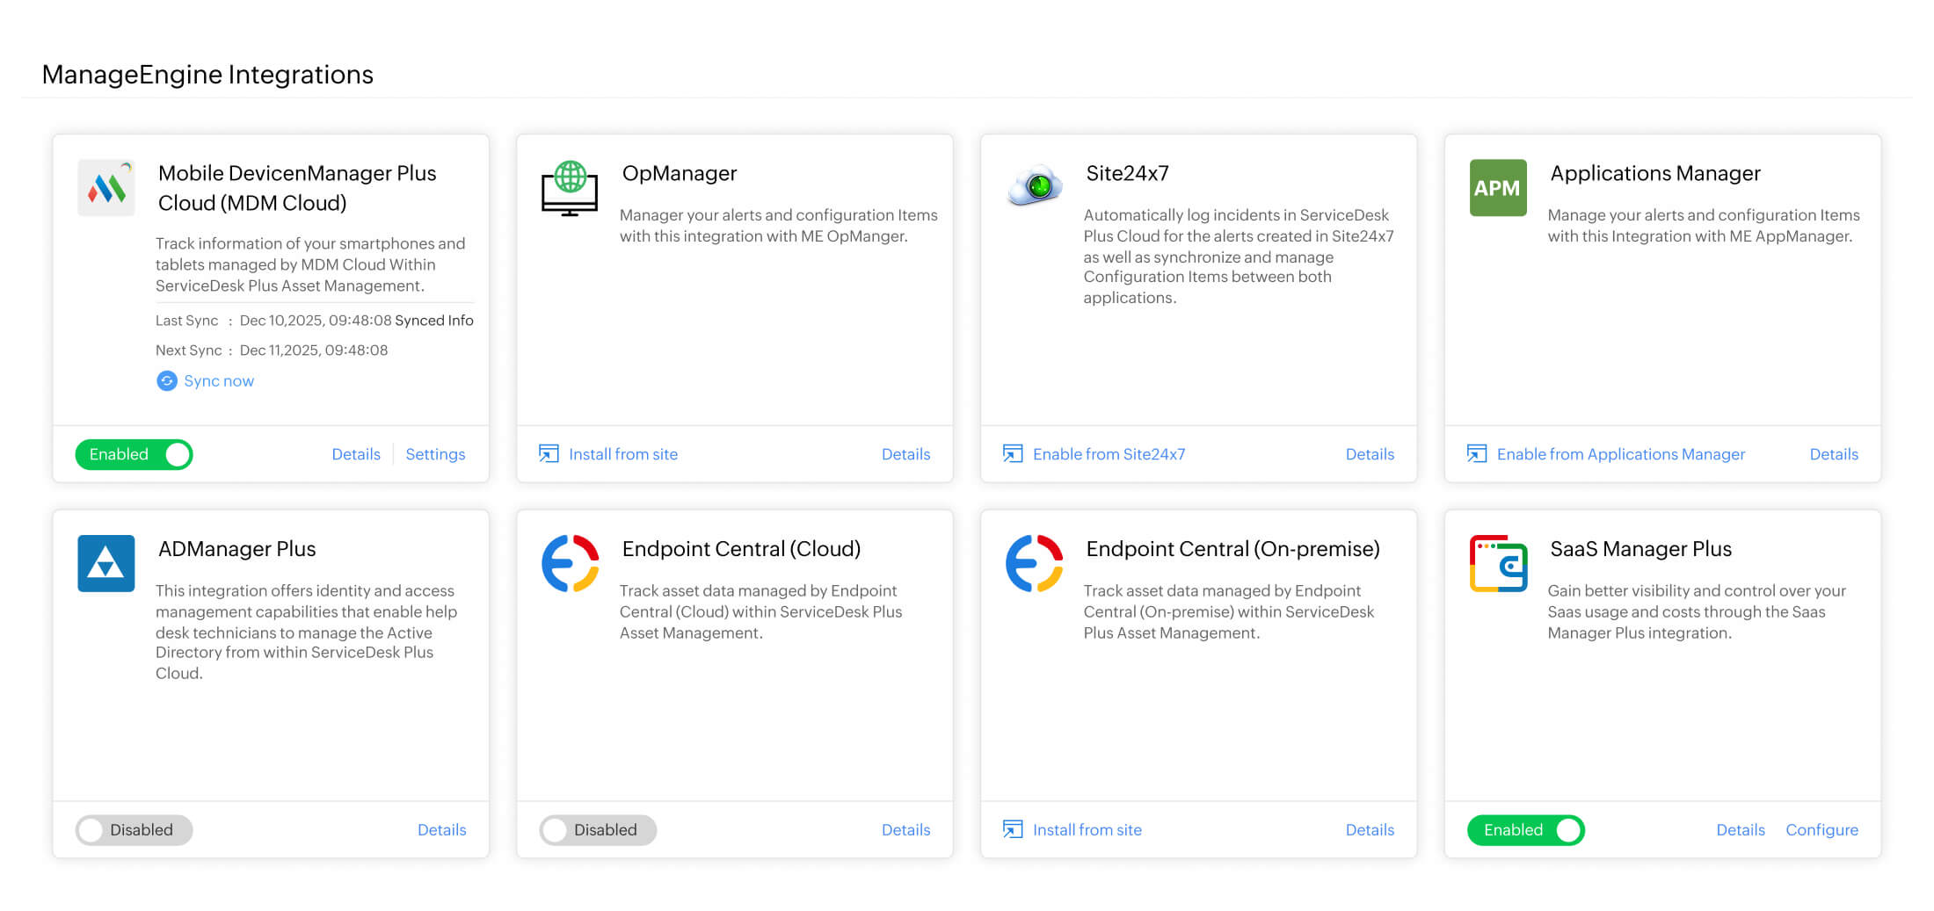Disable the MDM Cloud integration toggle

pos(134,454)
